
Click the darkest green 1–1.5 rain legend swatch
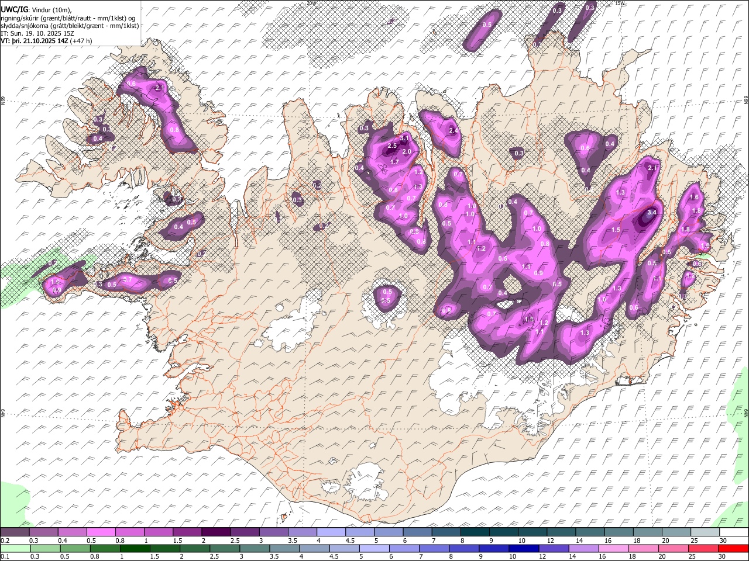(135, 548)
